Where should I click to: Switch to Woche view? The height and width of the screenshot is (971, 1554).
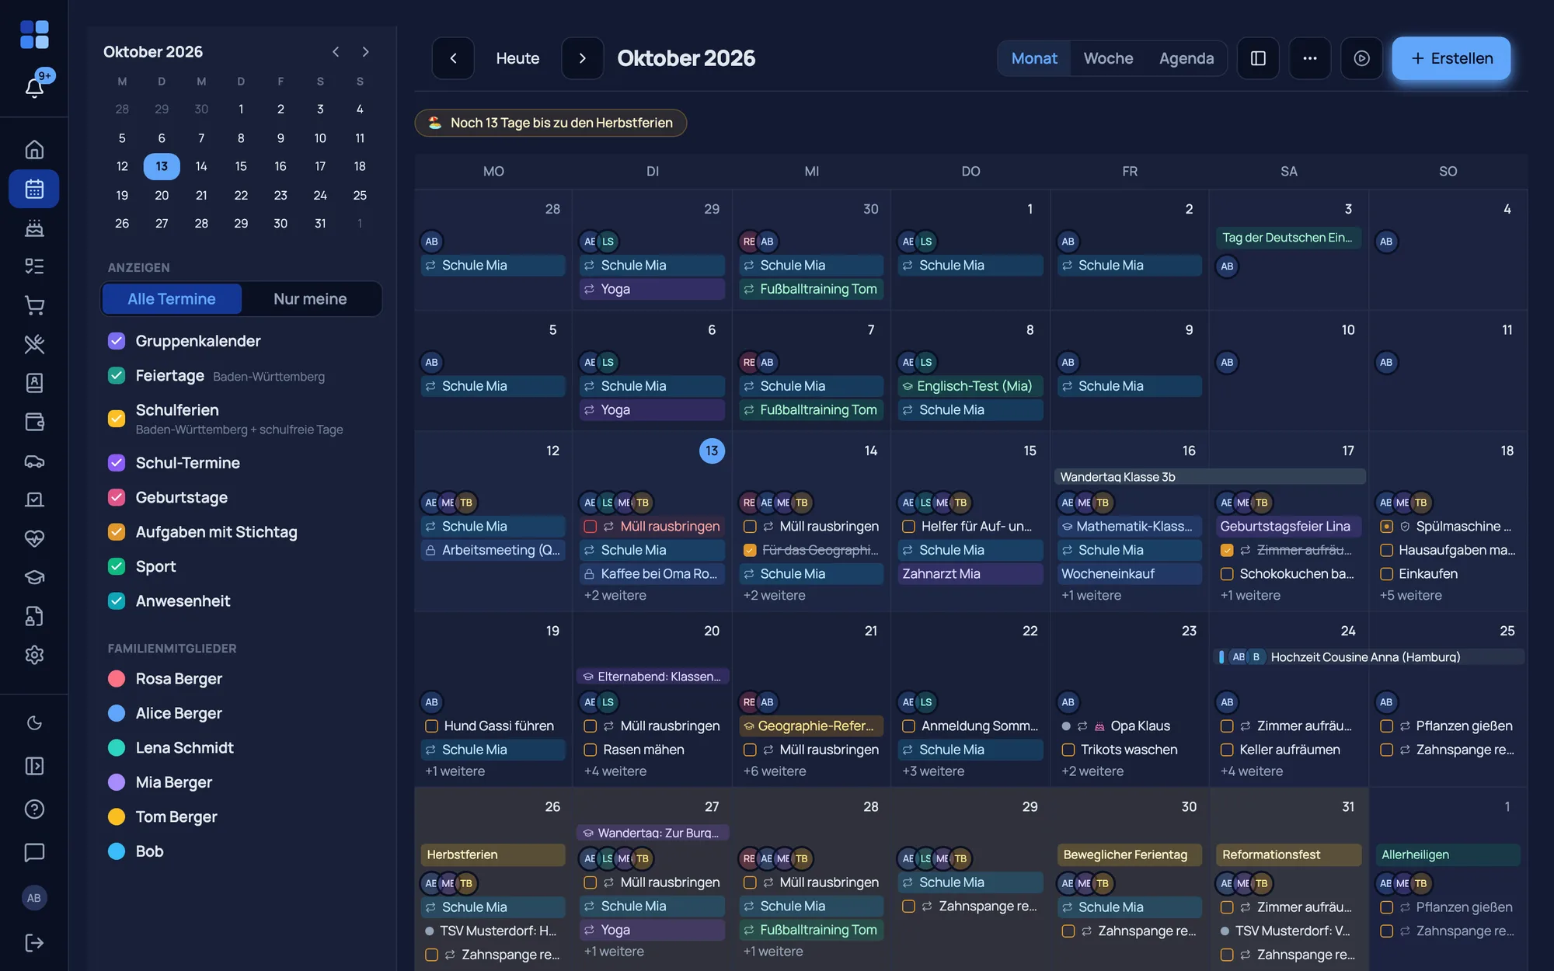tap(1108, 58)
